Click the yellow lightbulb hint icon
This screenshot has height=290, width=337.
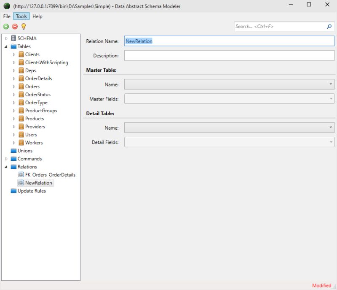coord(24,27)
